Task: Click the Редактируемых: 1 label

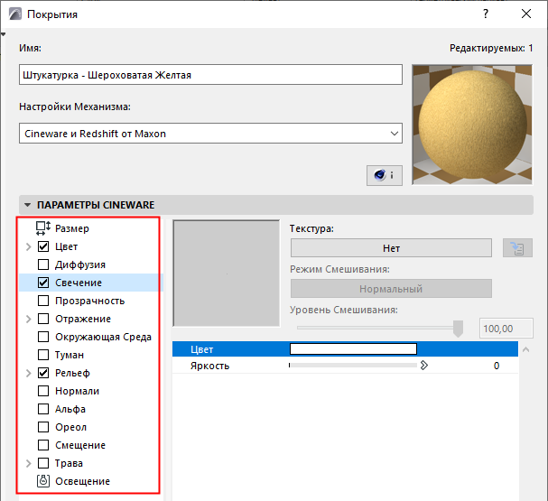Action: (491, 48)
